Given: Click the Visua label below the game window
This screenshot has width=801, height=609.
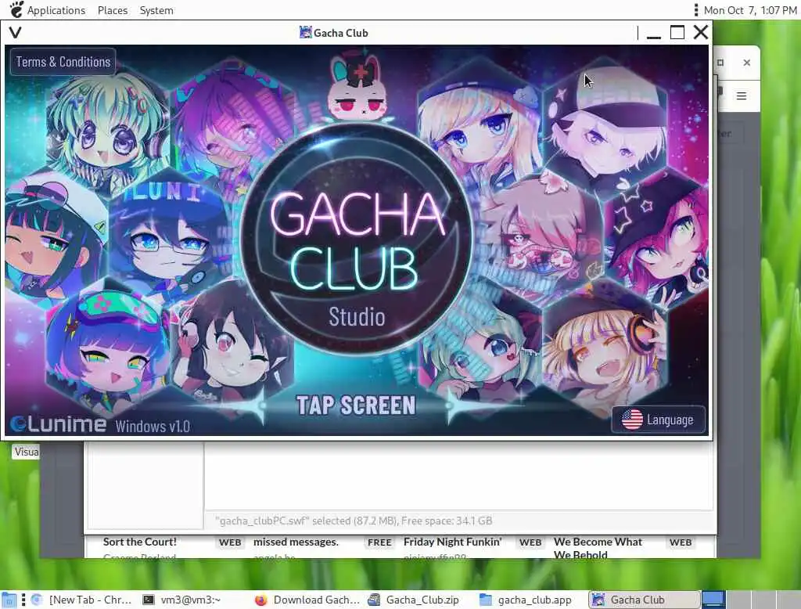Looking at the screenshot, I should pyautogui.click(x=26, y=452).
